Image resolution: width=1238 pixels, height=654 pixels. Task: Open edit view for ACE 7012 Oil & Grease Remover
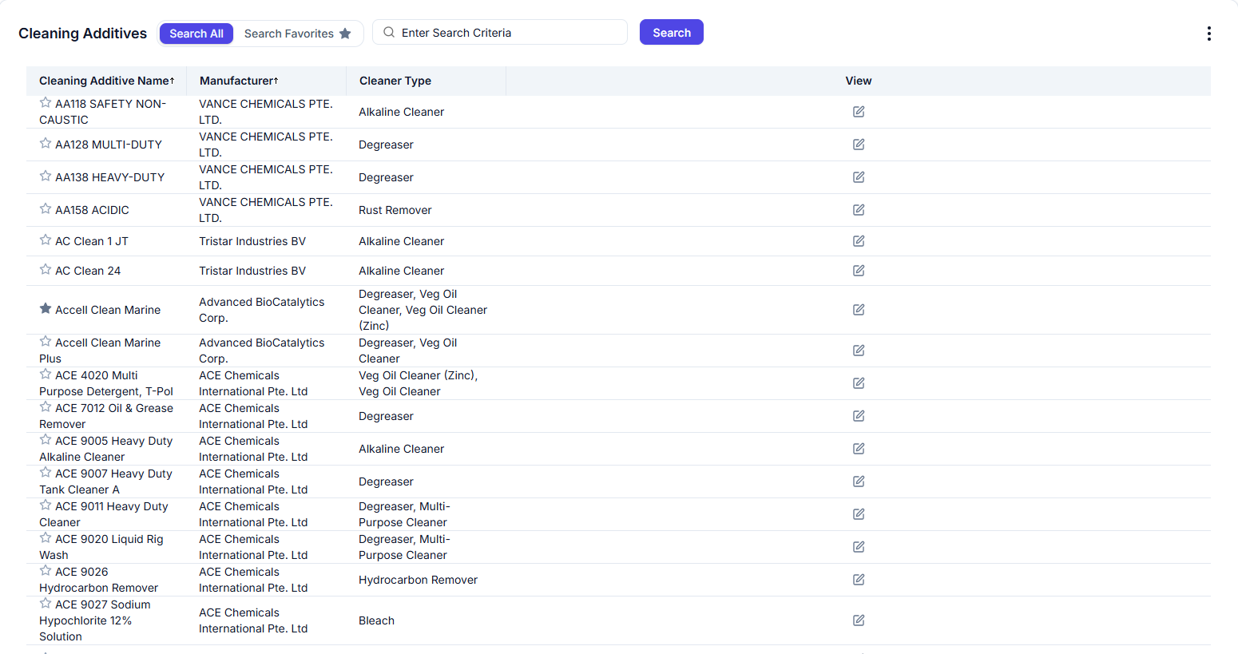pos(859,416)
